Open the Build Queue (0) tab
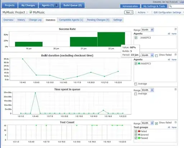 pos(73,5)
